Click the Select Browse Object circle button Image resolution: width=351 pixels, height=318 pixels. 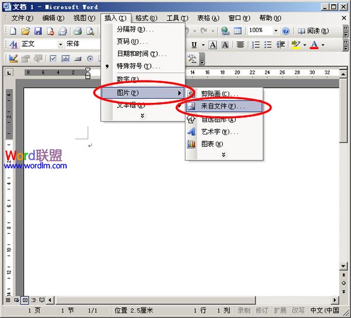[343, 283]
